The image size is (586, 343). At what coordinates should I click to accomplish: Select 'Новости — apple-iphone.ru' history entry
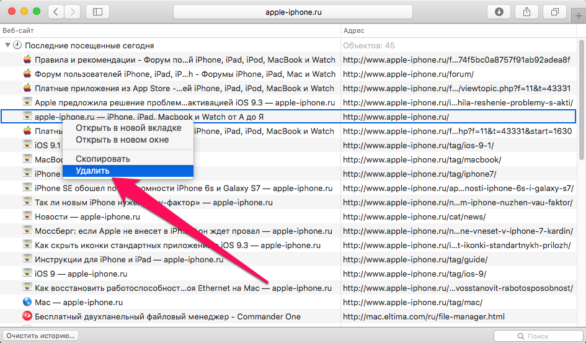click(x=87, y=216)
